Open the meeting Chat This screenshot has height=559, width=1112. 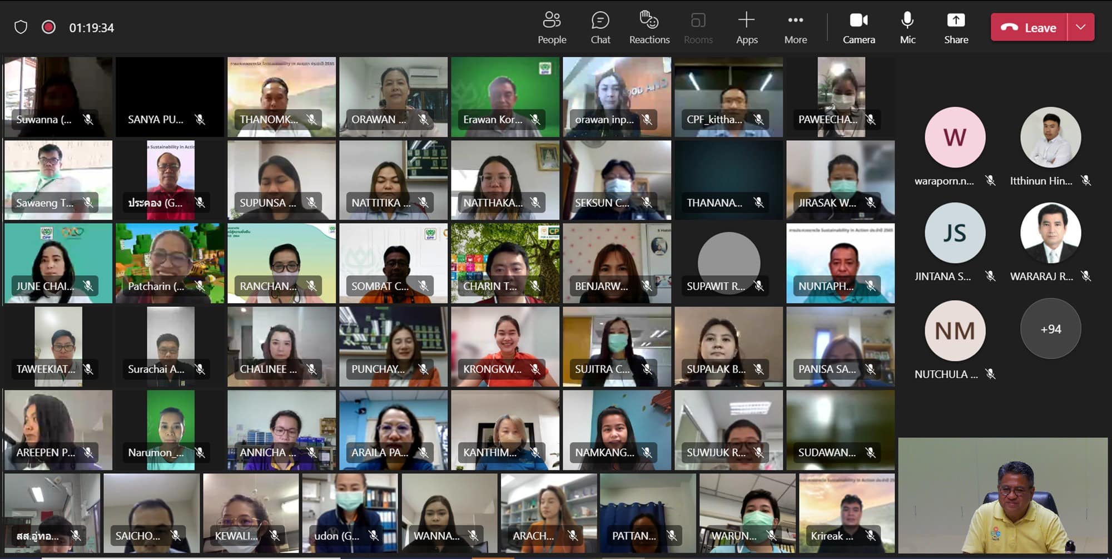pos(600,27)
